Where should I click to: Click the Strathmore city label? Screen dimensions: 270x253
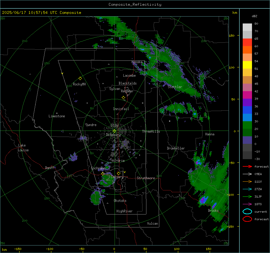click(x=146, y=178)
